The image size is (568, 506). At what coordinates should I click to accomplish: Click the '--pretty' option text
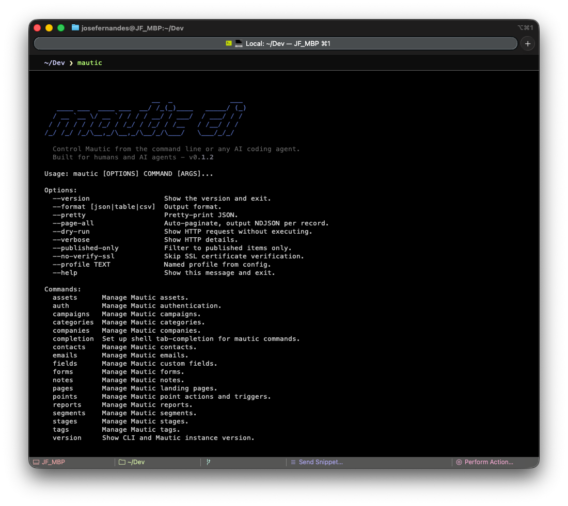click(x=69, y=215)
